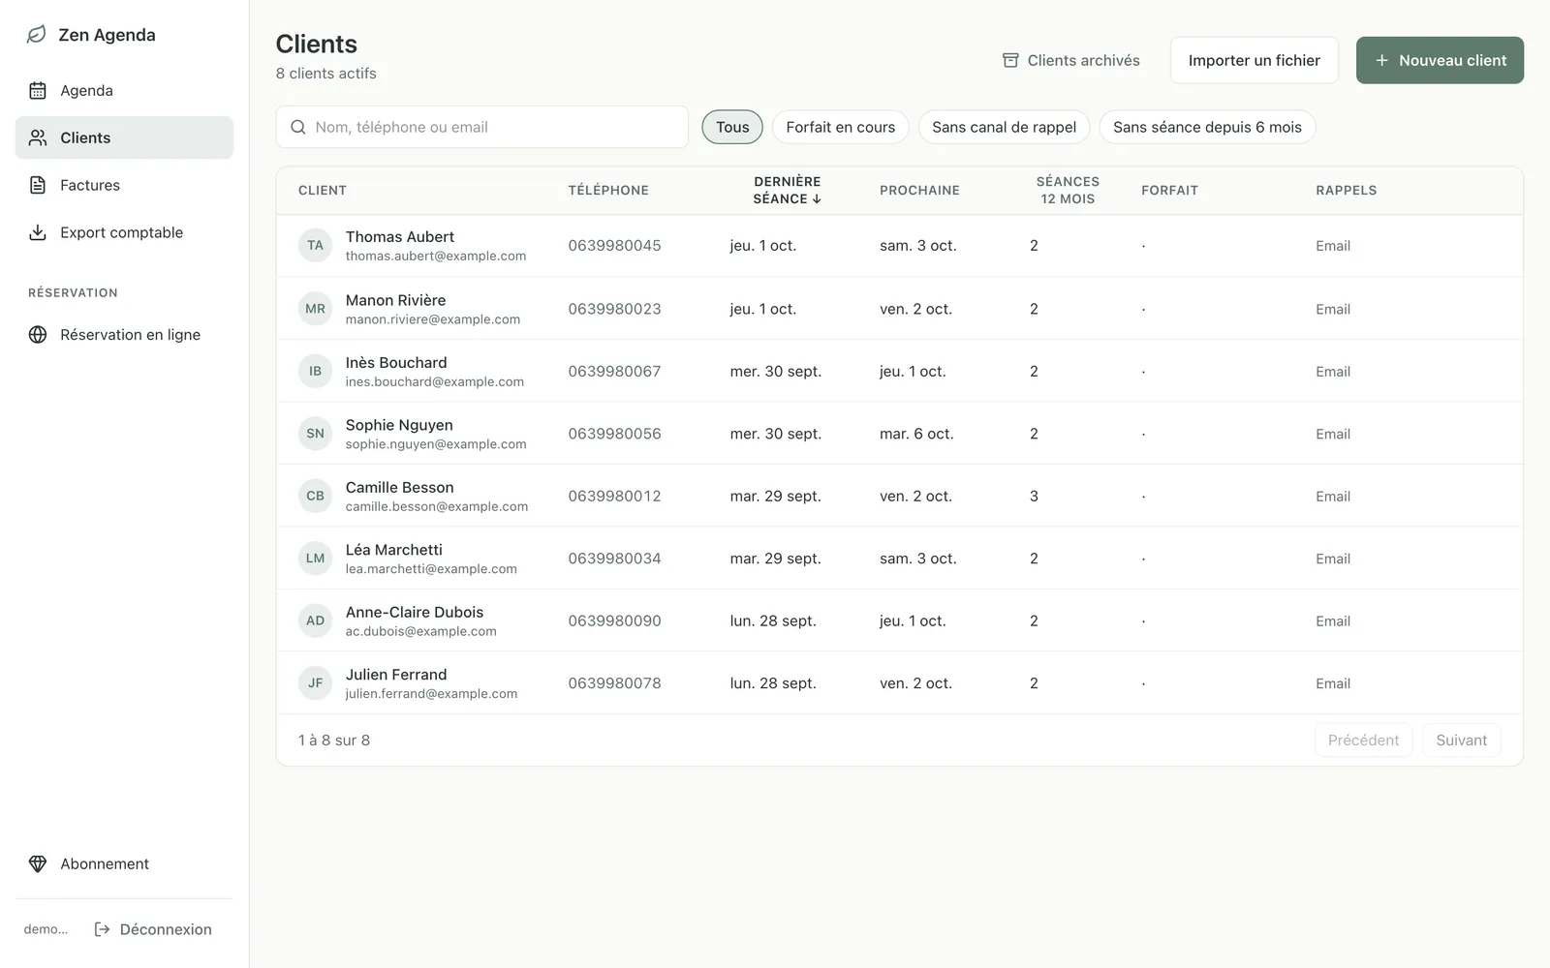Open the Clients archivés link
The width and height of the screenshot is (1550, 968).
coord(1070,60)
